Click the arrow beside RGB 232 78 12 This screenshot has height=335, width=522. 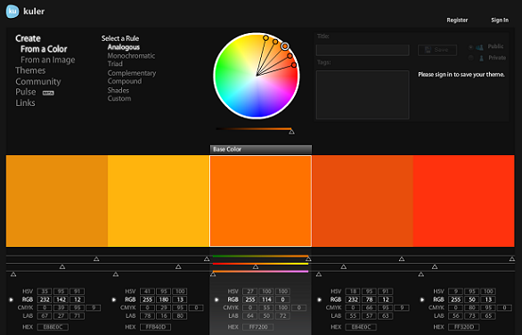point(319,299)
